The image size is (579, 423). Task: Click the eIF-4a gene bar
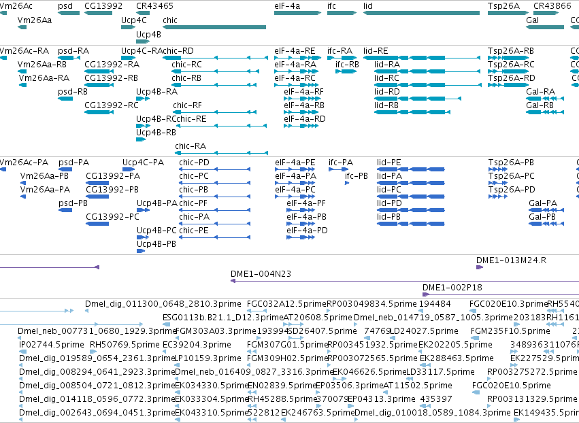coord(297,13)
